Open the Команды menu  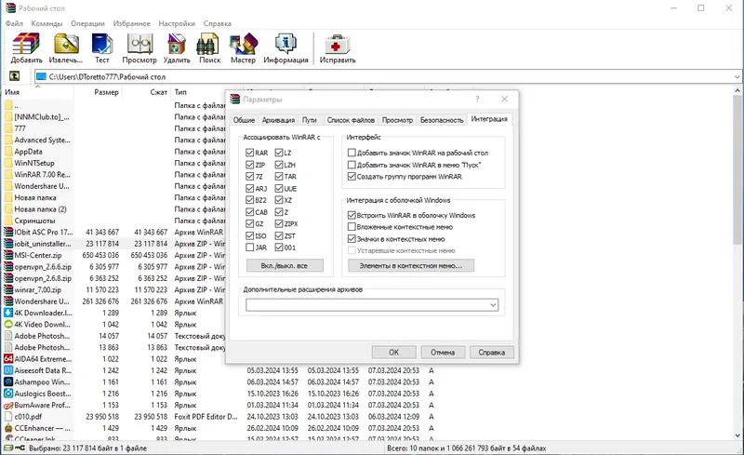pyautogui.click(x=47, y=23)
